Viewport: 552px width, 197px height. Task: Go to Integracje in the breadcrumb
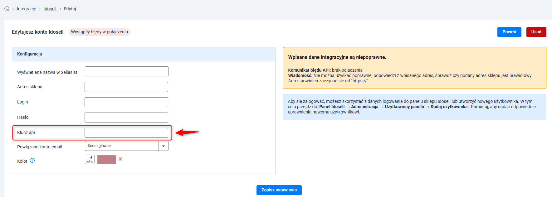pyautogui.click(x=27, y=9)
